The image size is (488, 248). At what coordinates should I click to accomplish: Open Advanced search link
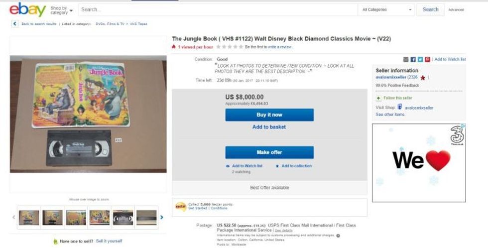pyautogui.click(x=456, y=10)
